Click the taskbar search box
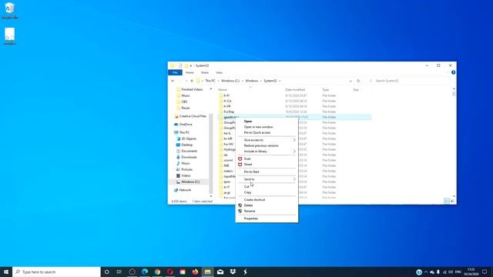This screenshot has height=277, width=493. [56, 272]
